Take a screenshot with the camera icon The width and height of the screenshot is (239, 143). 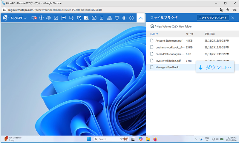coord(94,18)
